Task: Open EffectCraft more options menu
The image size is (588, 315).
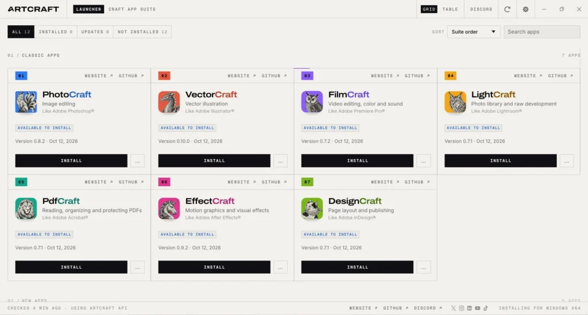Action: click(x=280, y=267)
